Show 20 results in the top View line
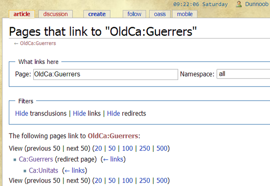270x186 pixels. (98, 148)
